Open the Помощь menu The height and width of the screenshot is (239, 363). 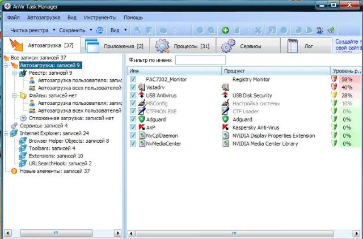133,18
